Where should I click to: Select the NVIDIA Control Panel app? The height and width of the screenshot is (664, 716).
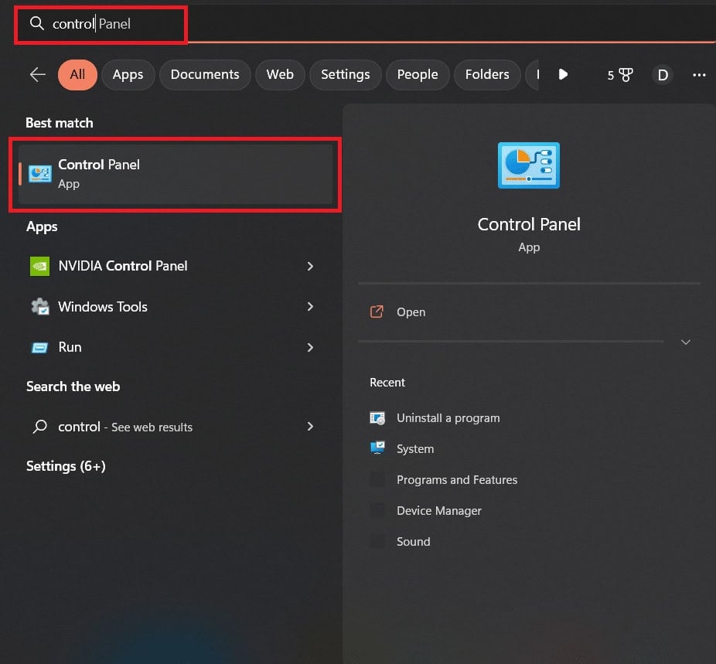pyautogui.click(x=122, y=266)
